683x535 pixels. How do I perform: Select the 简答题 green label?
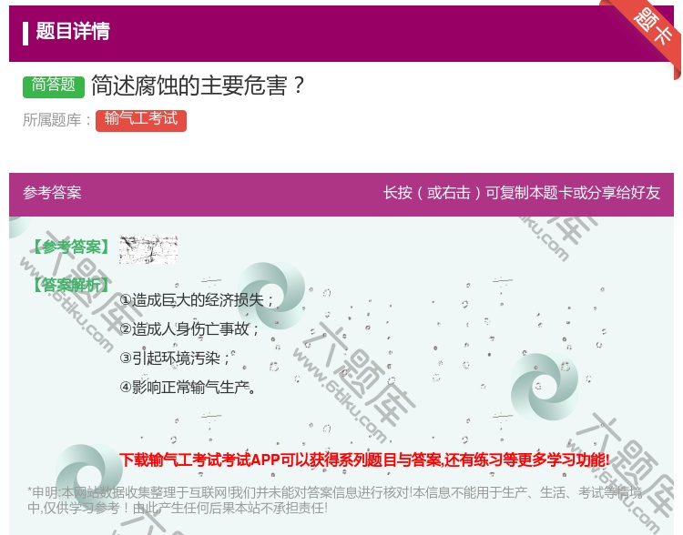(54, 86)
